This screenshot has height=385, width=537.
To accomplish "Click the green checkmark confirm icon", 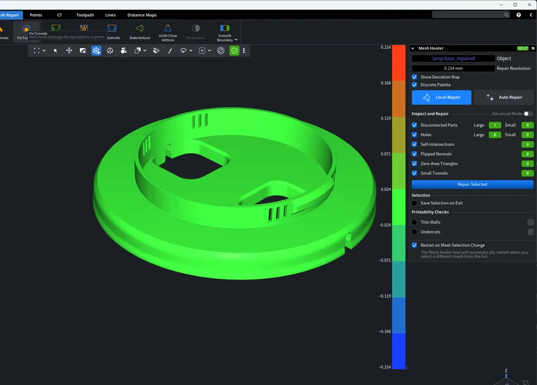I will point(234,50).
